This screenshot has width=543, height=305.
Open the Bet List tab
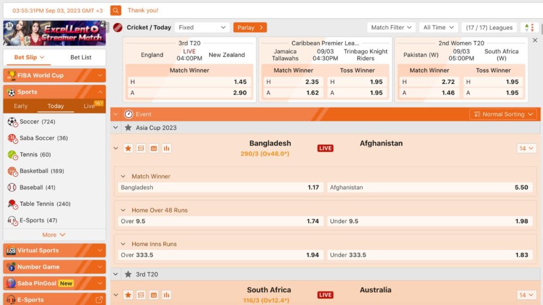[81, 57]
